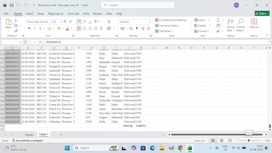Decrease decimal places
Screen dimensions: 272x153
tap(148, 28)
